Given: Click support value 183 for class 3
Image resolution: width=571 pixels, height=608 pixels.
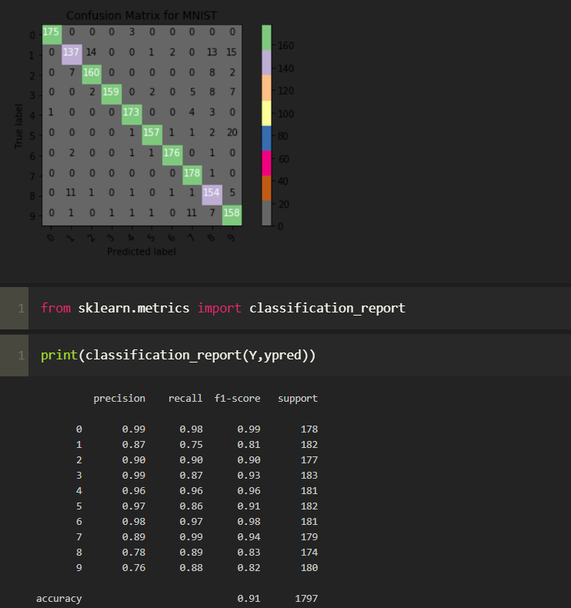Looking at the screenshot, I should tap(309, 476).
